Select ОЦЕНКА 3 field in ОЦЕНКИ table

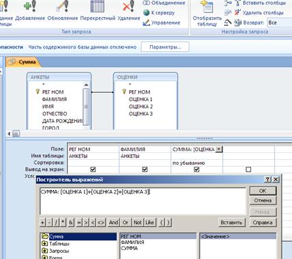click(x=141, y=113)
